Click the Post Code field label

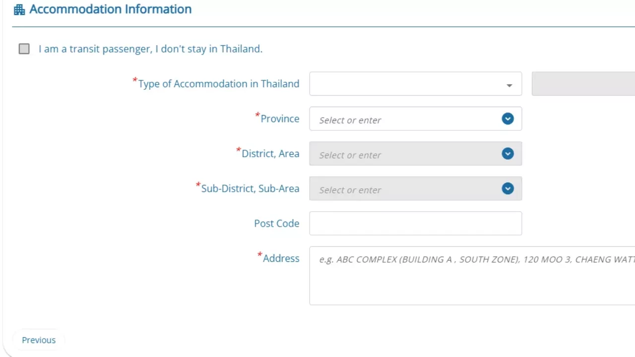[276, 224]
